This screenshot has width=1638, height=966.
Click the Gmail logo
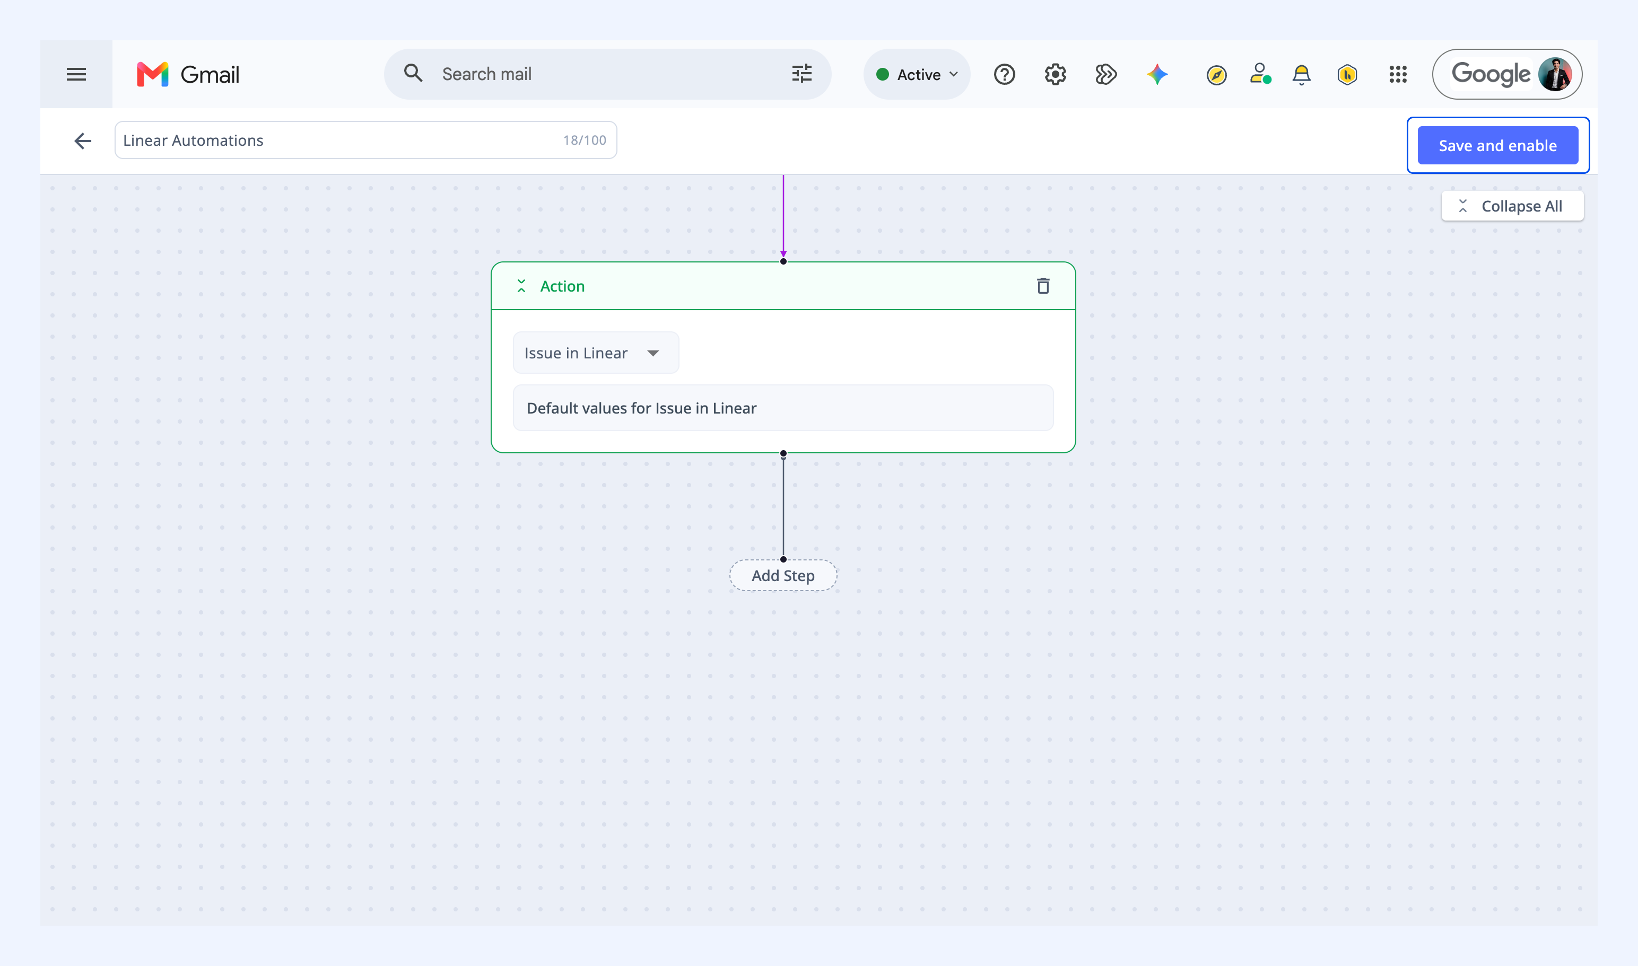(188, 74)
